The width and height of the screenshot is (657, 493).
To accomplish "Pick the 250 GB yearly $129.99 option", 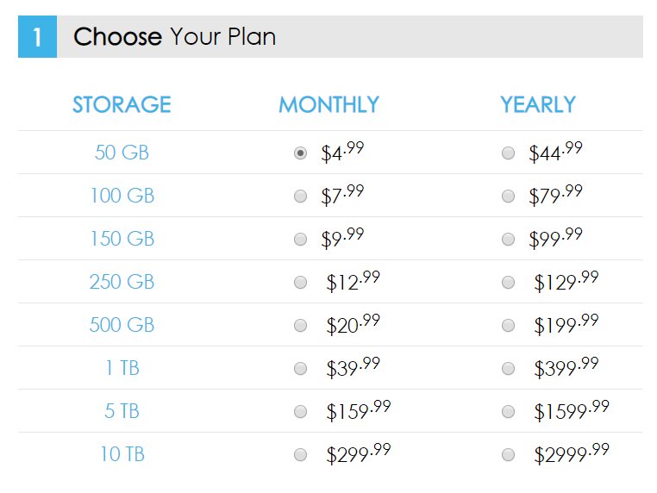I will 508,283.
